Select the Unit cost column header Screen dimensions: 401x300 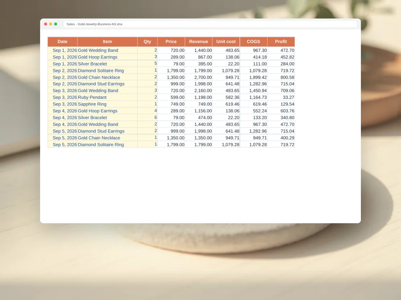tap(226, 42)
